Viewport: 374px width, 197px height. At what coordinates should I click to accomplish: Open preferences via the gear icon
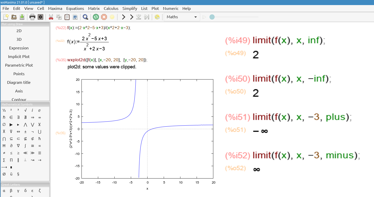coord(40,17)
